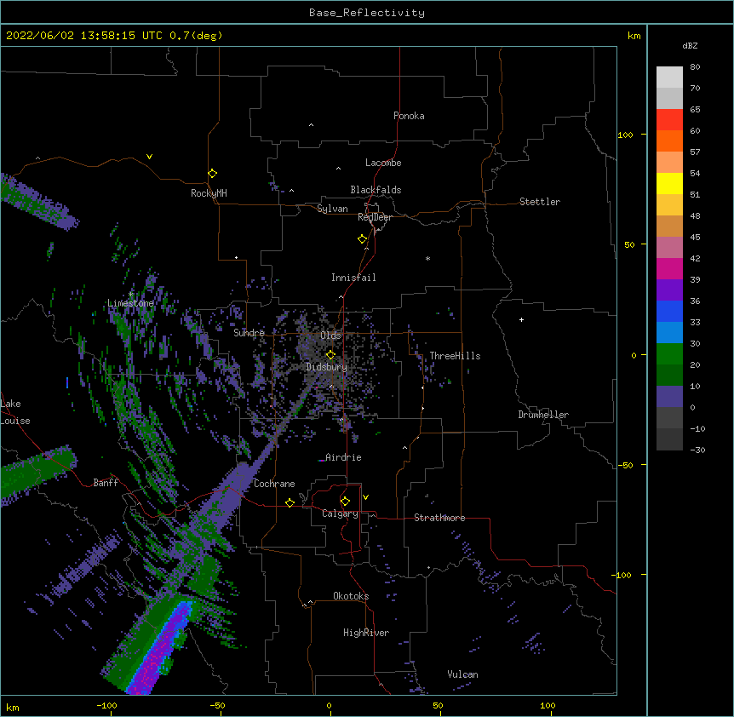Pick the red 60–65 dBZ legend swatch
Screen dimensions: 734x717
click(x=669, y=119)
